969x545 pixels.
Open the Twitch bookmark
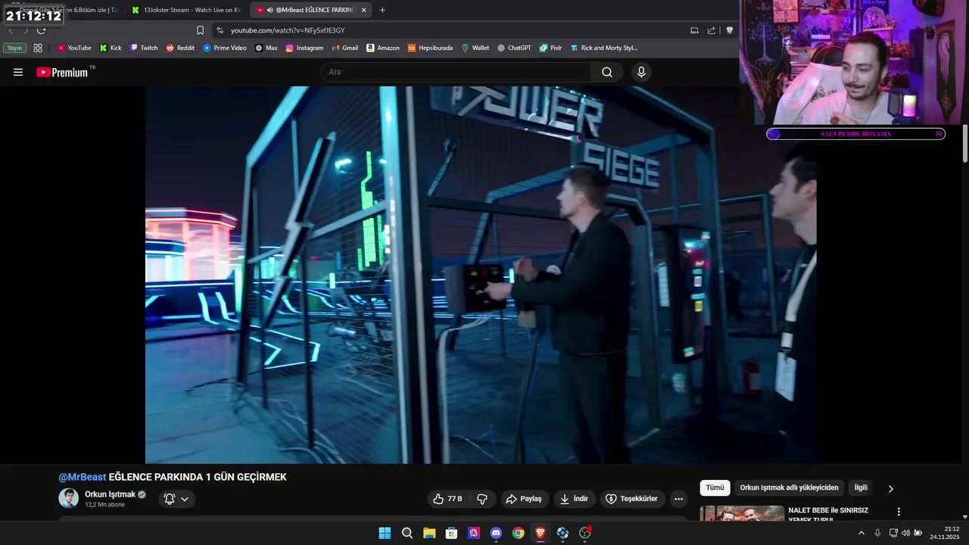click(x=144, y=48)
